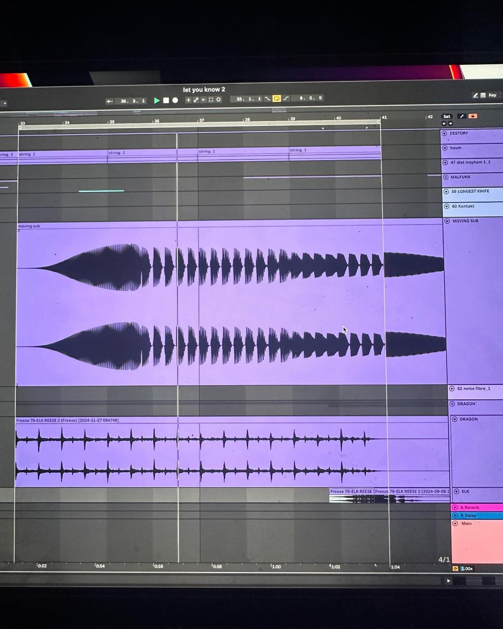The height and width of the screenshot is (629, 503).
Task: Jump to the next locator arrow
Action: tap(450, 123)
